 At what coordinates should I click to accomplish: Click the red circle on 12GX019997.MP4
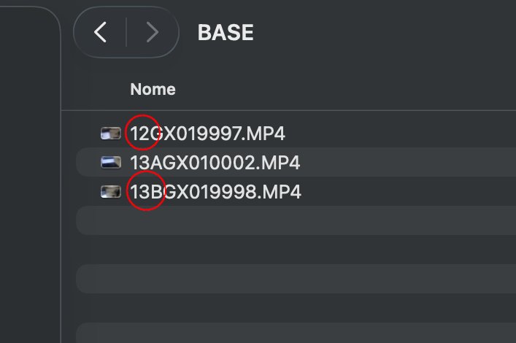tap(143, 132)
